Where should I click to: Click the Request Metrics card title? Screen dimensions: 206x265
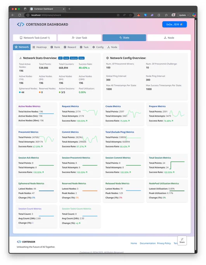pyautogui.click(x=70, y=106)
